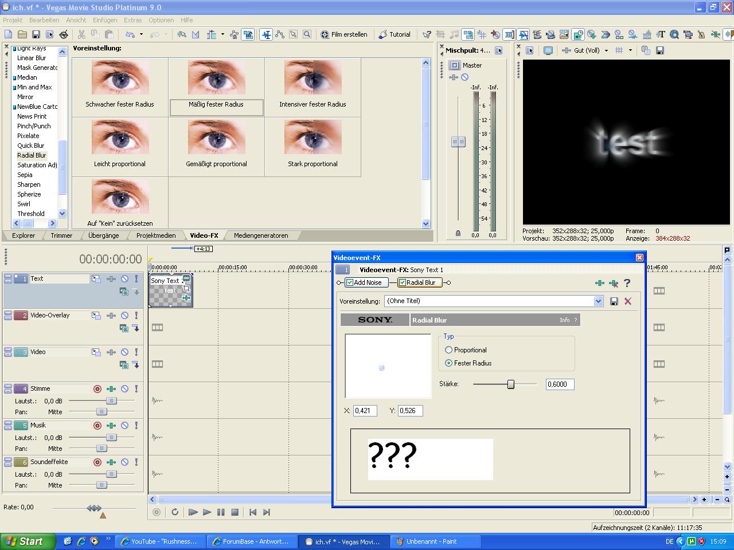The image size is (734, 550).
Task: Click the Open folder icon in toolbar
Action: [x=22, y=34]
